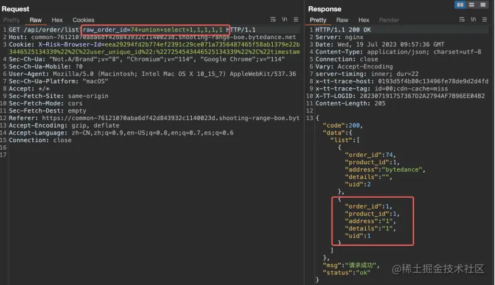The image size is (495, 285).
Task: Click Content-Length: 205 header
Action: click(x=351, y=104)
